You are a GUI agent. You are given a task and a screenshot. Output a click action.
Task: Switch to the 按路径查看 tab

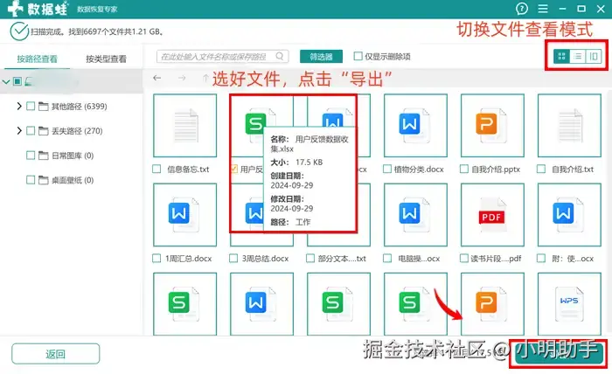point(37,59)
